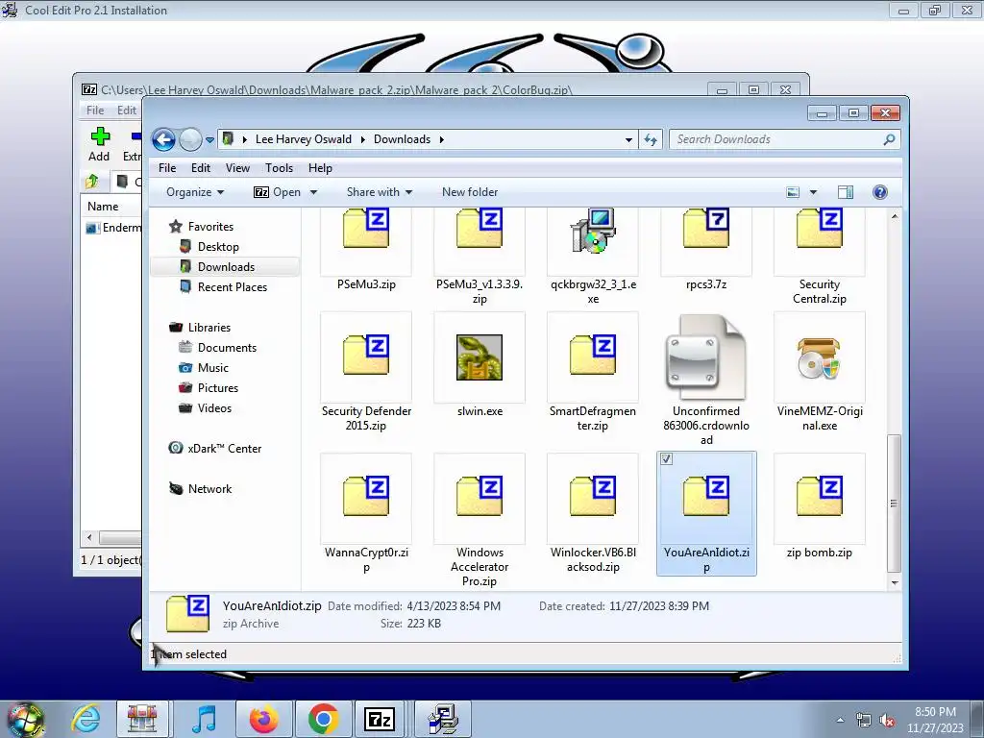
Task: Open recent pages dropdown beside Forward
Action: click(x=209, y=140)
